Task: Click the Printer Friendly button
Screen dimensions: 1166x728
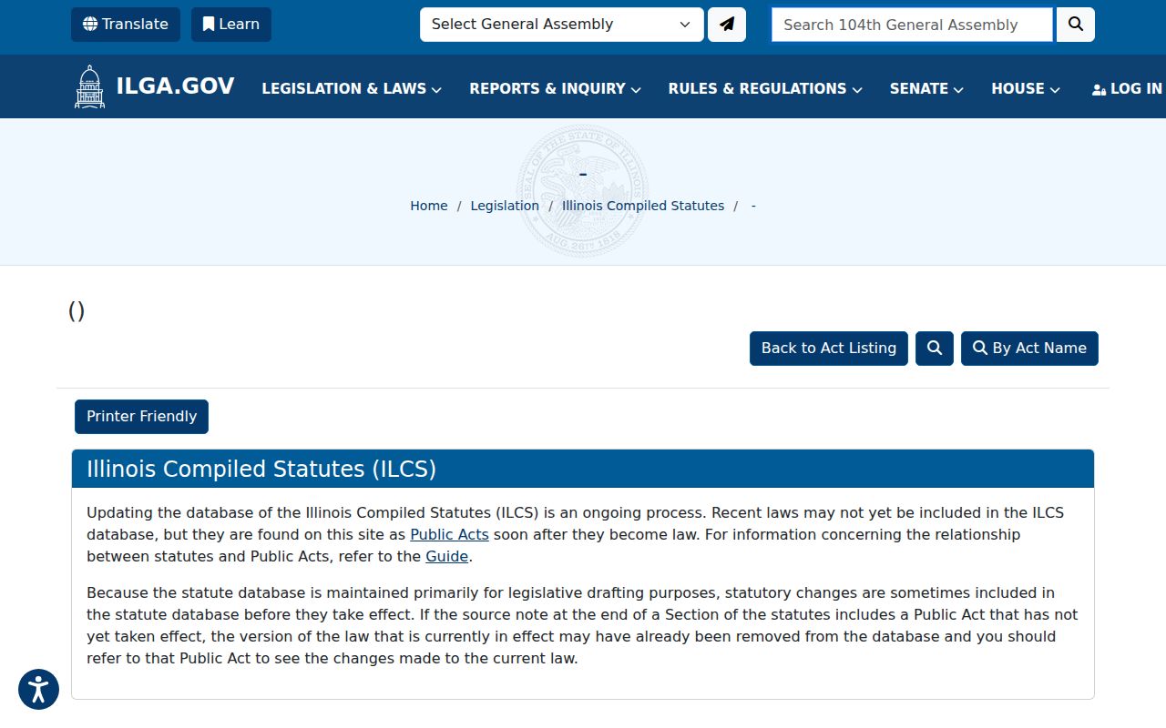Action: tap(142, 417)
